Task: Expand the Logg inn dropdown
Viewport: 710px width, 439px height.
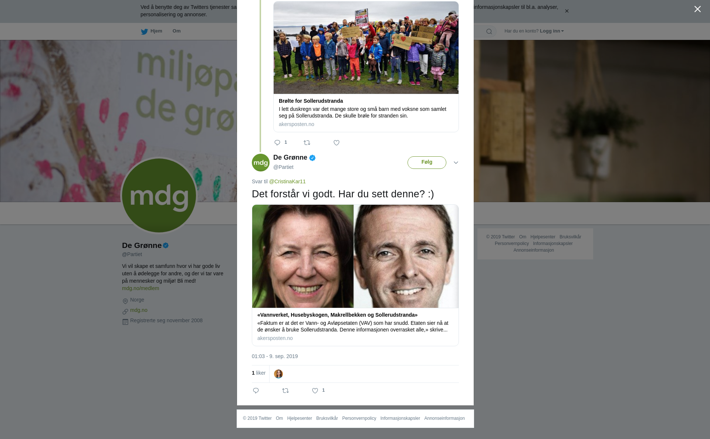Action: pos(552,31)
